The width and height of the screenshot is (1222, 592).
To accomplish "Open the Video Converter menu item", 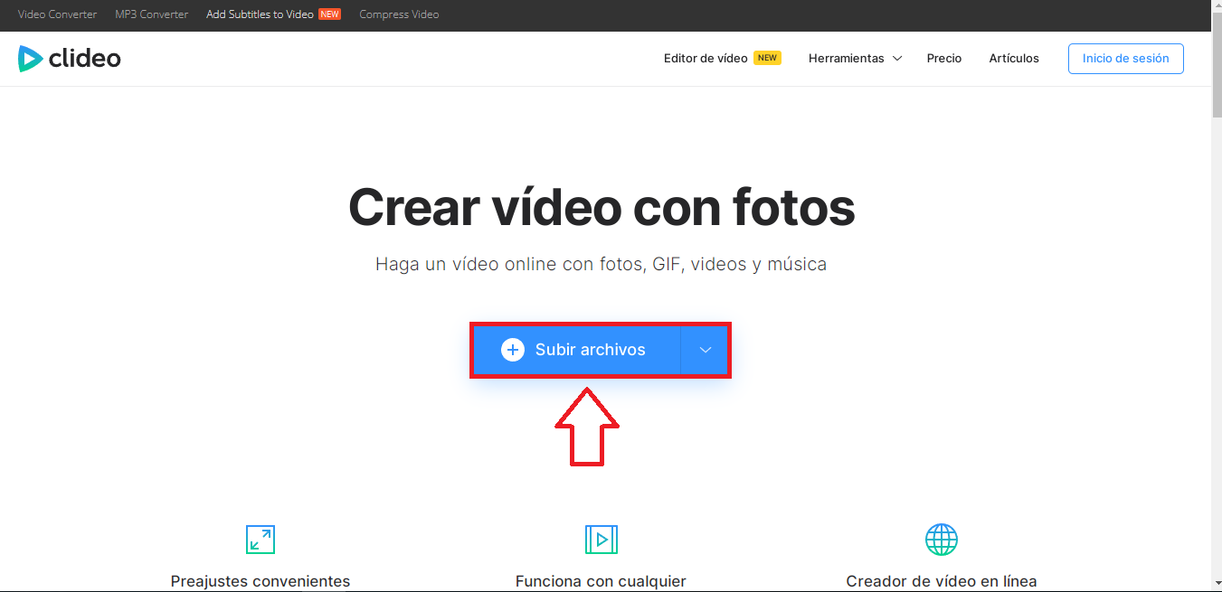I will tap(57, 14).
